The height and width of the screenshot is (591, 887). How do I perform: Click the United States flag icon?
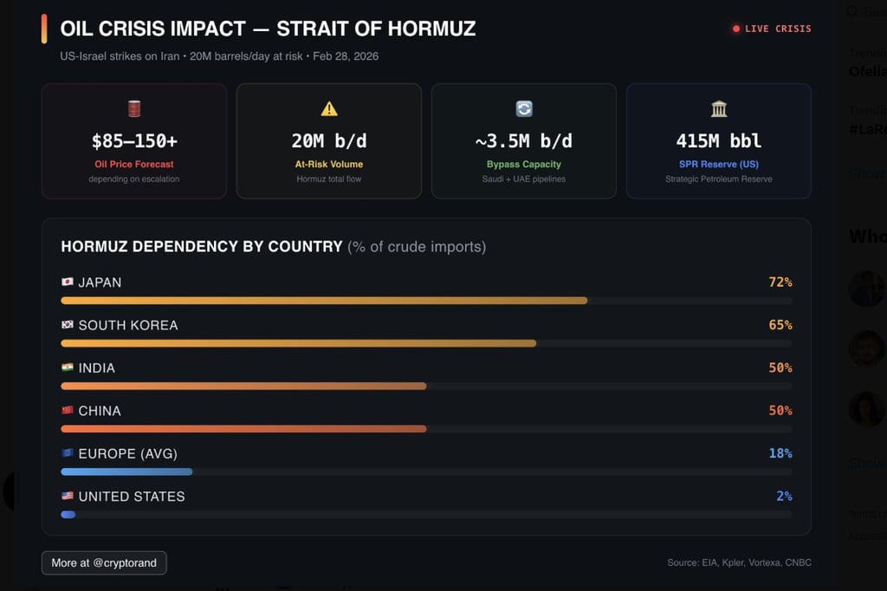tap(68, 497)
